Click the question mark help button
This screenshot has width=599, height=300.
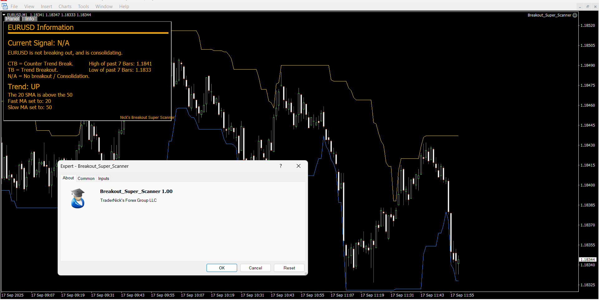pos(281,166)
